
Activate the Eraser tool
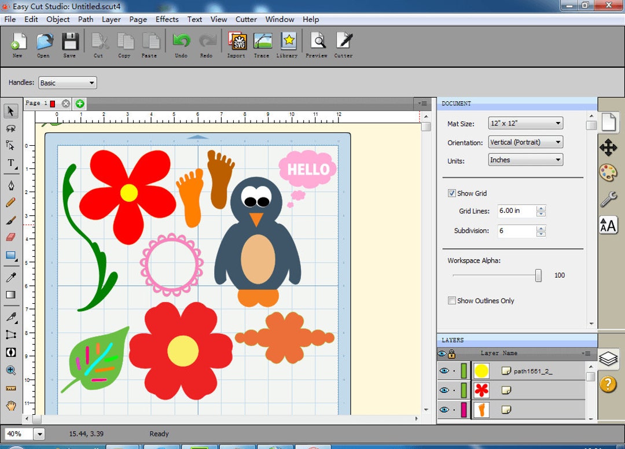(x=11, y=238)
